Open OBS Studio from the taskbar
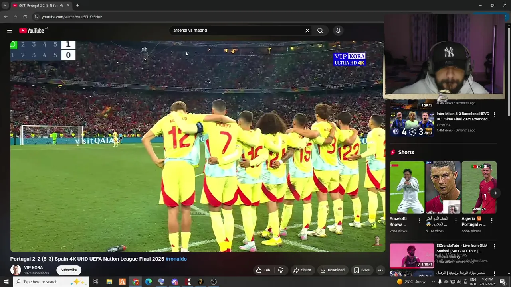Image resolution: width=511 pixels, height=287 pixels. click(214, 282)
